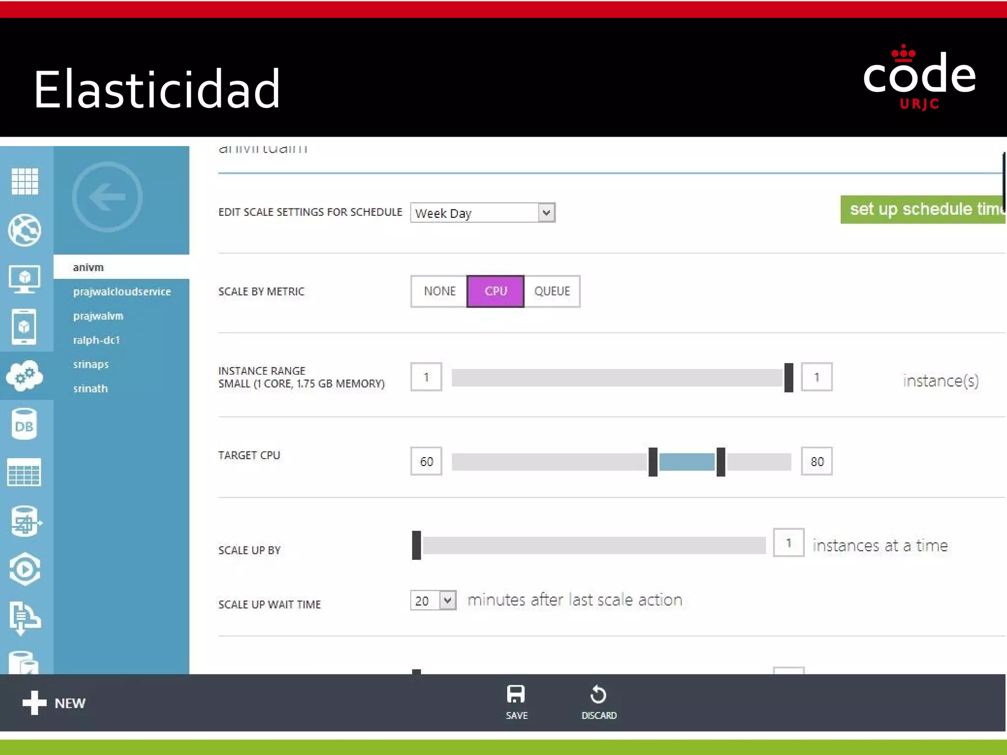The height and width of the screenshot is (755, 1007).
Task: Open the Service Bus download icon
Action: pyautogui.click(x=25, y=618)
